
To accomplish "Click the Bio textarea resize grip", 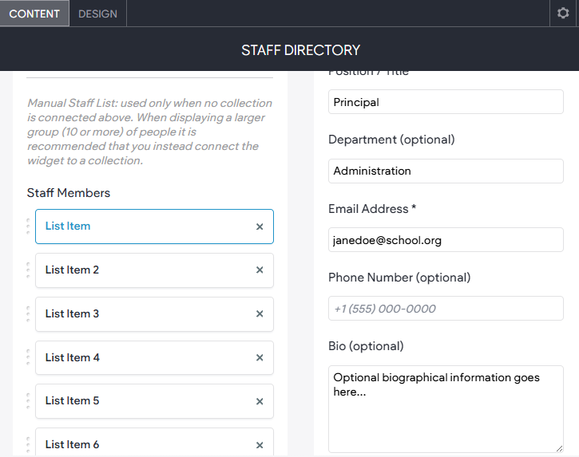I will 559,448.
